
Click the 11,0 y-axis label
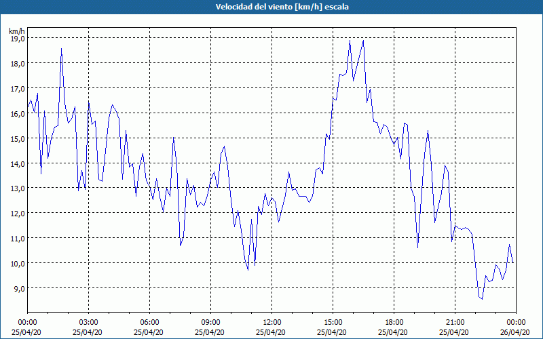pos(18,238)
